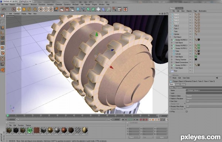Click material tag on Sweep NURBS 4
The height and width of the screenshot is (142, 222).
click(x=199, y=40)
